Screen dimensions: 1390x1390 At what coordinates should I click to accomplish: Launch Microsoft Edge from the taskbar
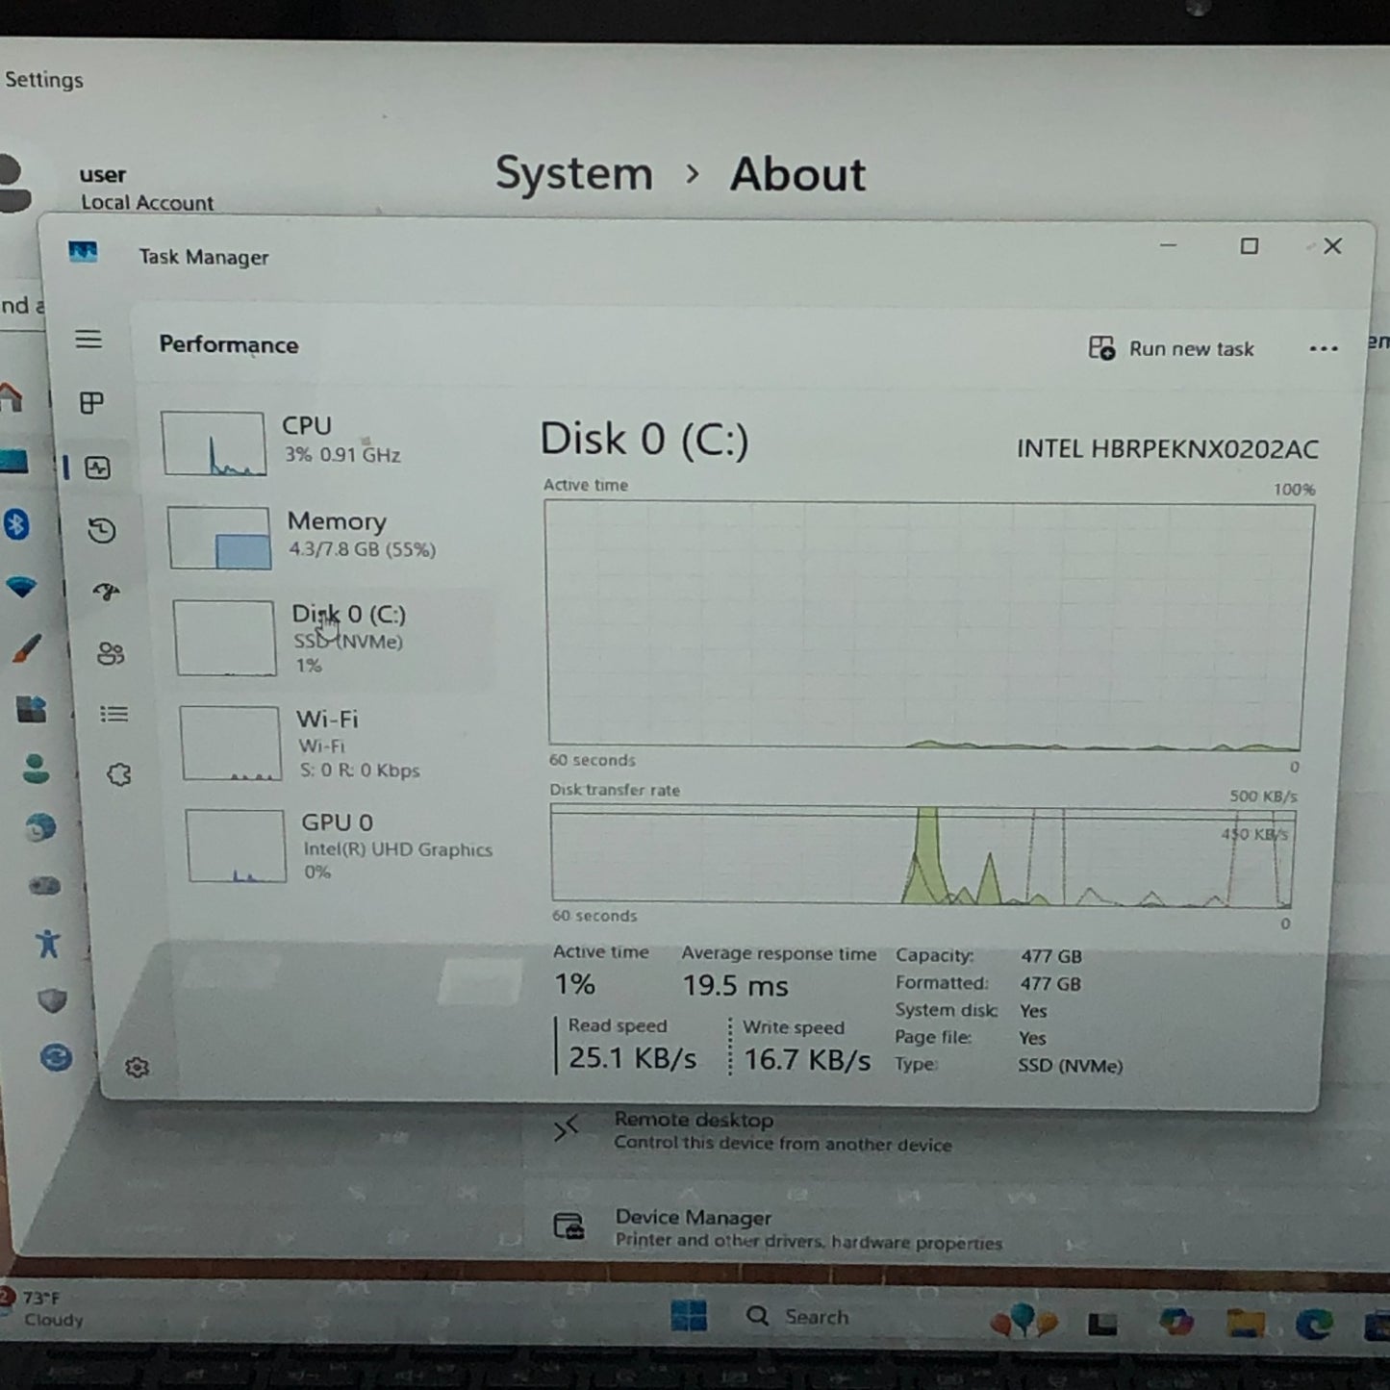click(x=1313, y=1325)
